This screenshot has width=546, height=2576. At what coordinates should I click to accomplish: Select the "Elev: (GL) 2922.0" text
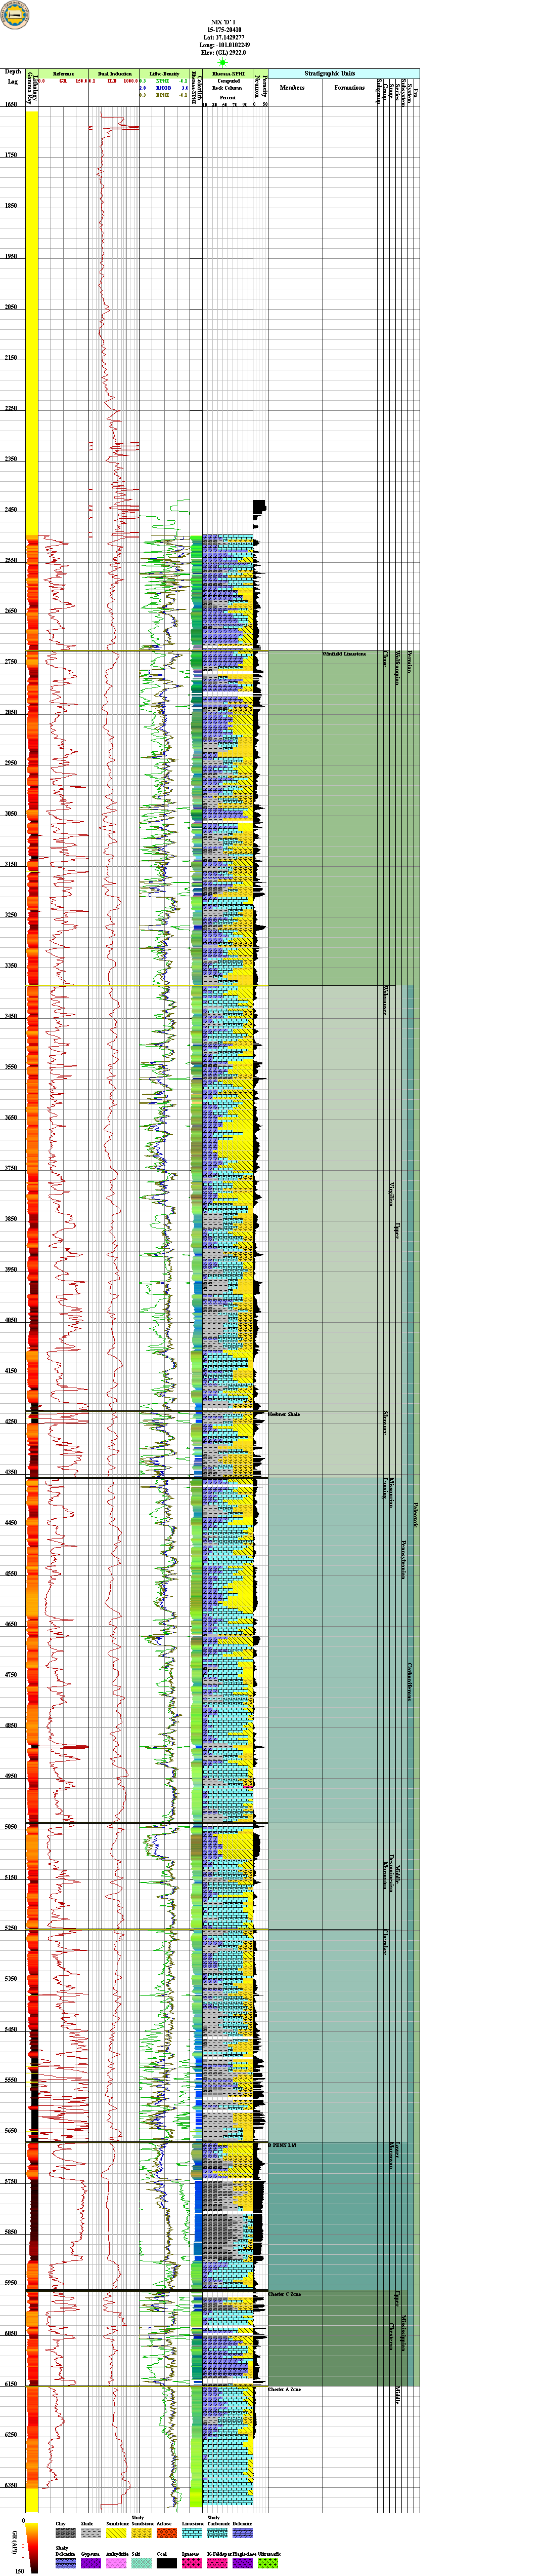click(223, 54)
